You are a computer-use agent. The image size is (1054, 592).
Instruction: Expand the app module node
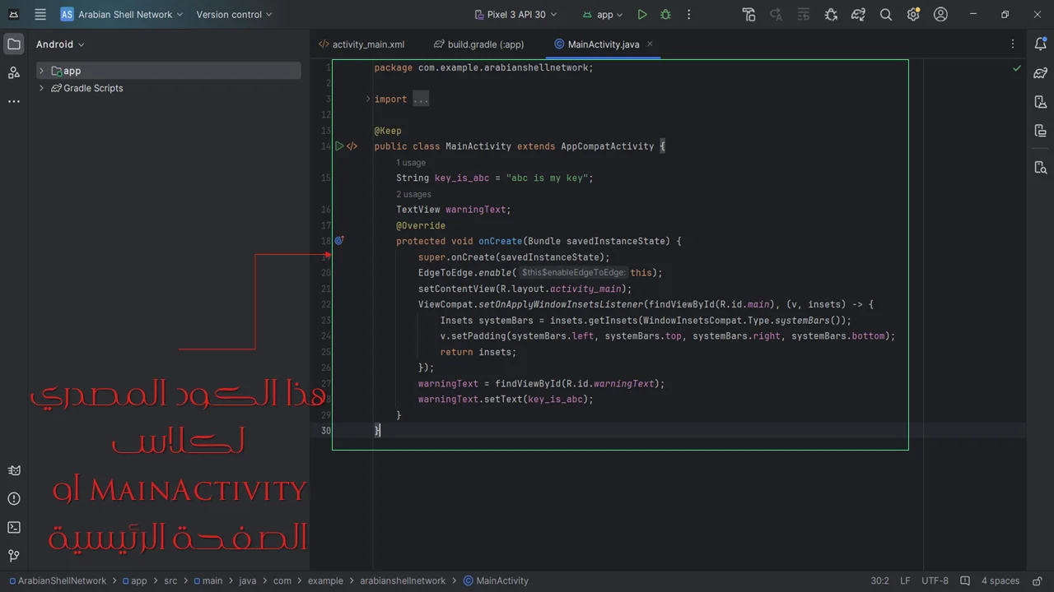click(x=41, y=71)
